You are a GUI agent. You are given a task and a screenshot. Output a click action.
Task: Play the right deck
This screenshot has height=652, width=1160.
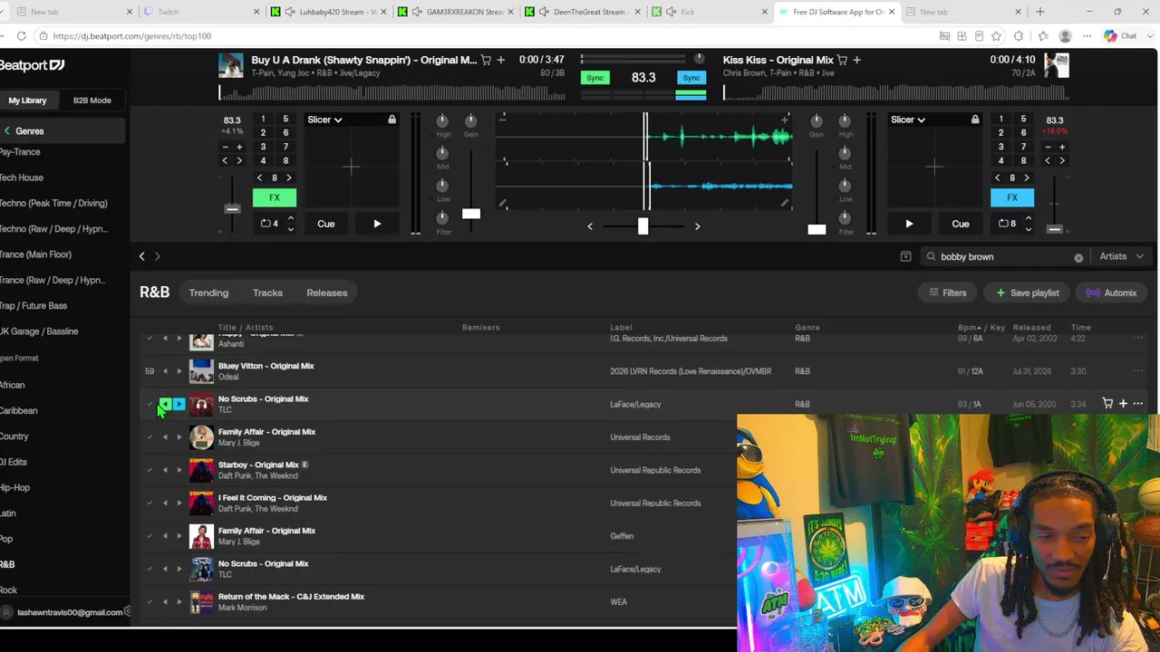click(x=909, y=224)
